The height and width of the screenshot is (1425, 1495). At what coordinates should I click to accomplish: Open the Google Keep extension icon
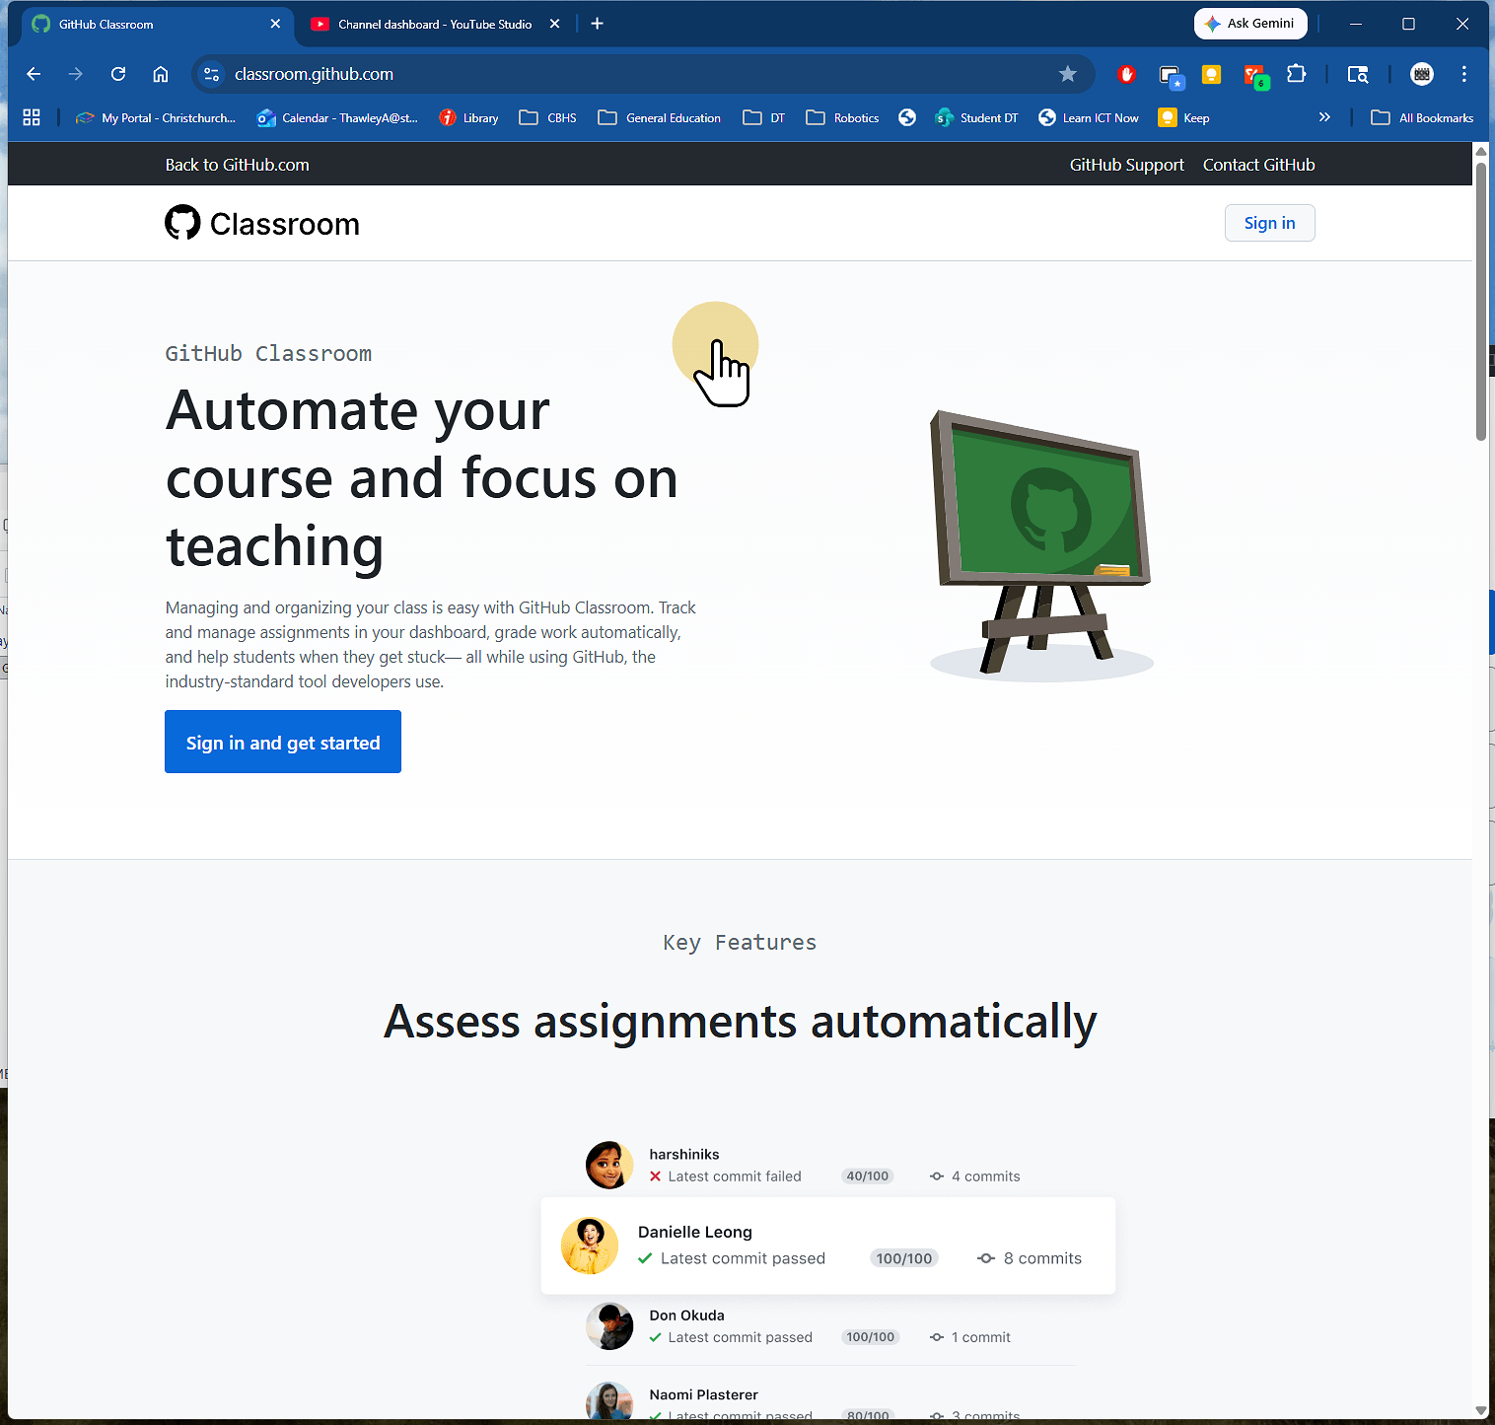[1211, 74]
